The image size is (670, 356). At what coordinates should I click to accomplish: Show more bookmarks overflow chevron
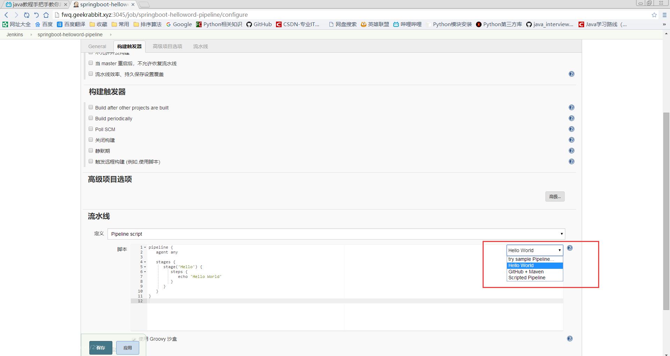point(664,24)
